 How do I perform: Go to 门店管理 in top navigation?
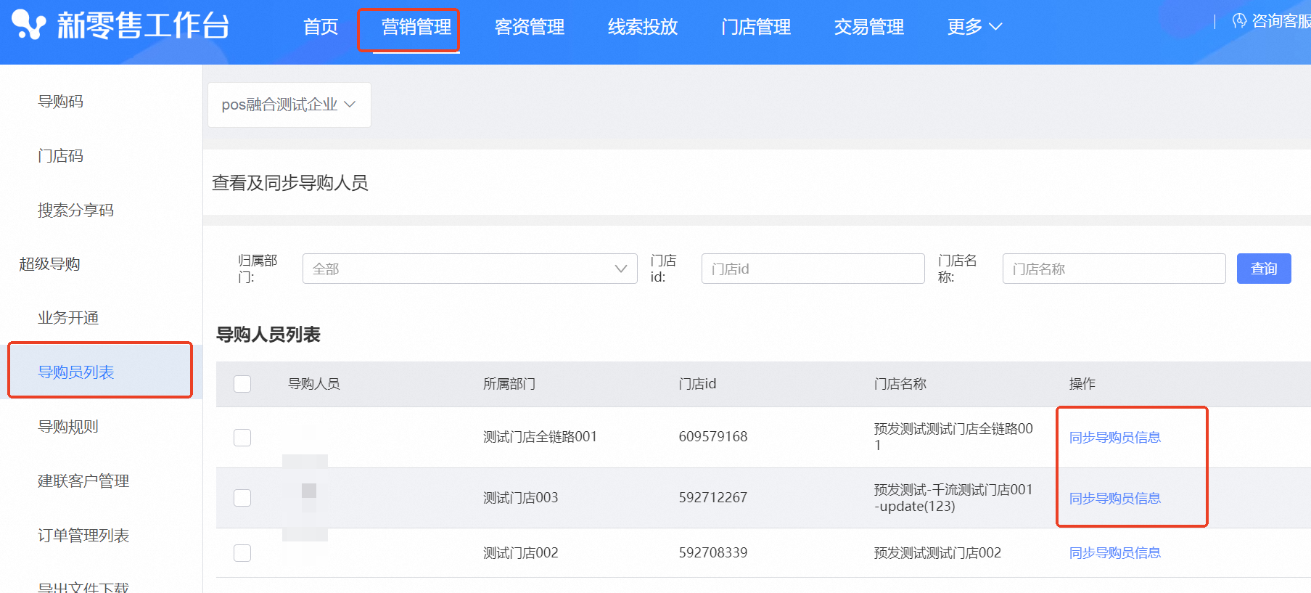point(755,27)
